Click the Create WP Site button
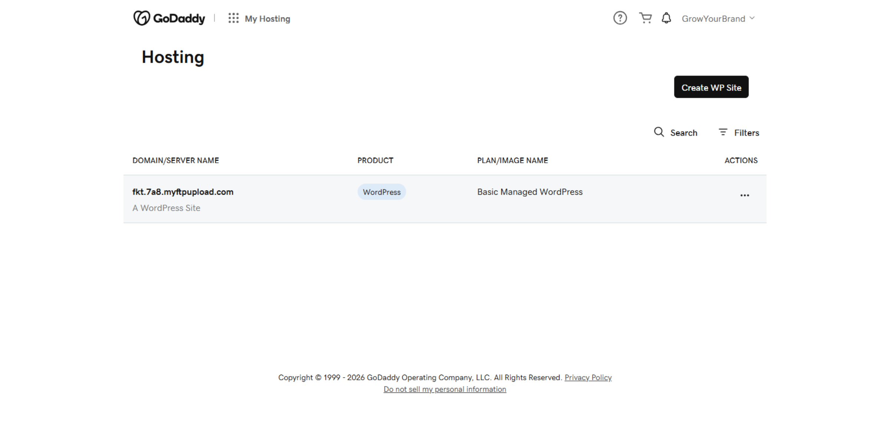Image resolution: width=890 pixels, height=430 pixels. pyautogui.click(x=711, y=87)
